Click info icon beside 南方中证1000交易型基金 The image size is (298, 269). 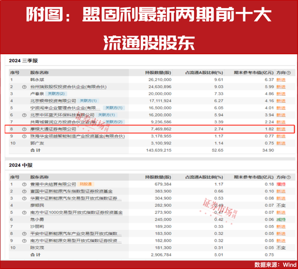click(24, 212)
